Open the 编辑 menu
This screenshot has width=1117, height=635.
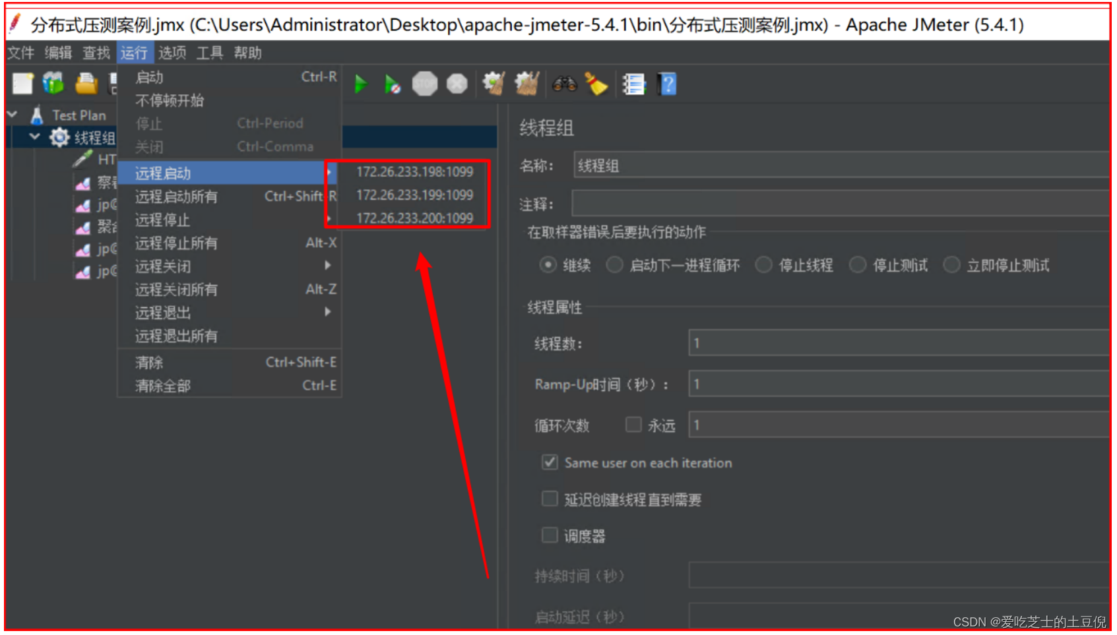58,53
